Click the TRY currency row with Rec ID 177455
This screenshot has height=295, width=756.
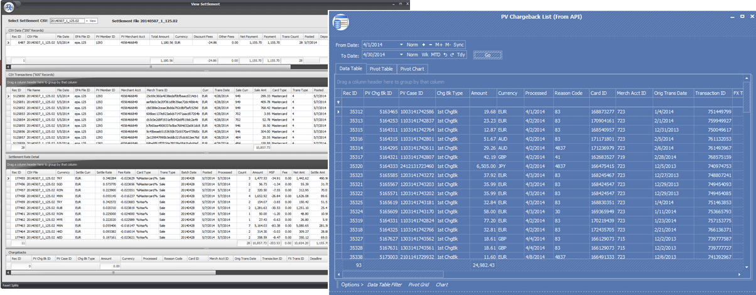coord(166,178)
